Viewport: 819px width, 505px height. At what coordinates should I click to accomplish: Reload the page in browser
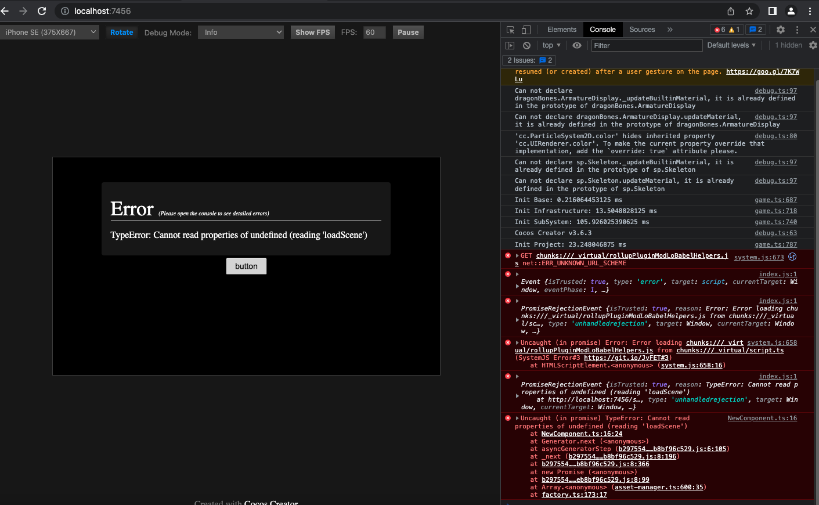click(42, 11)
